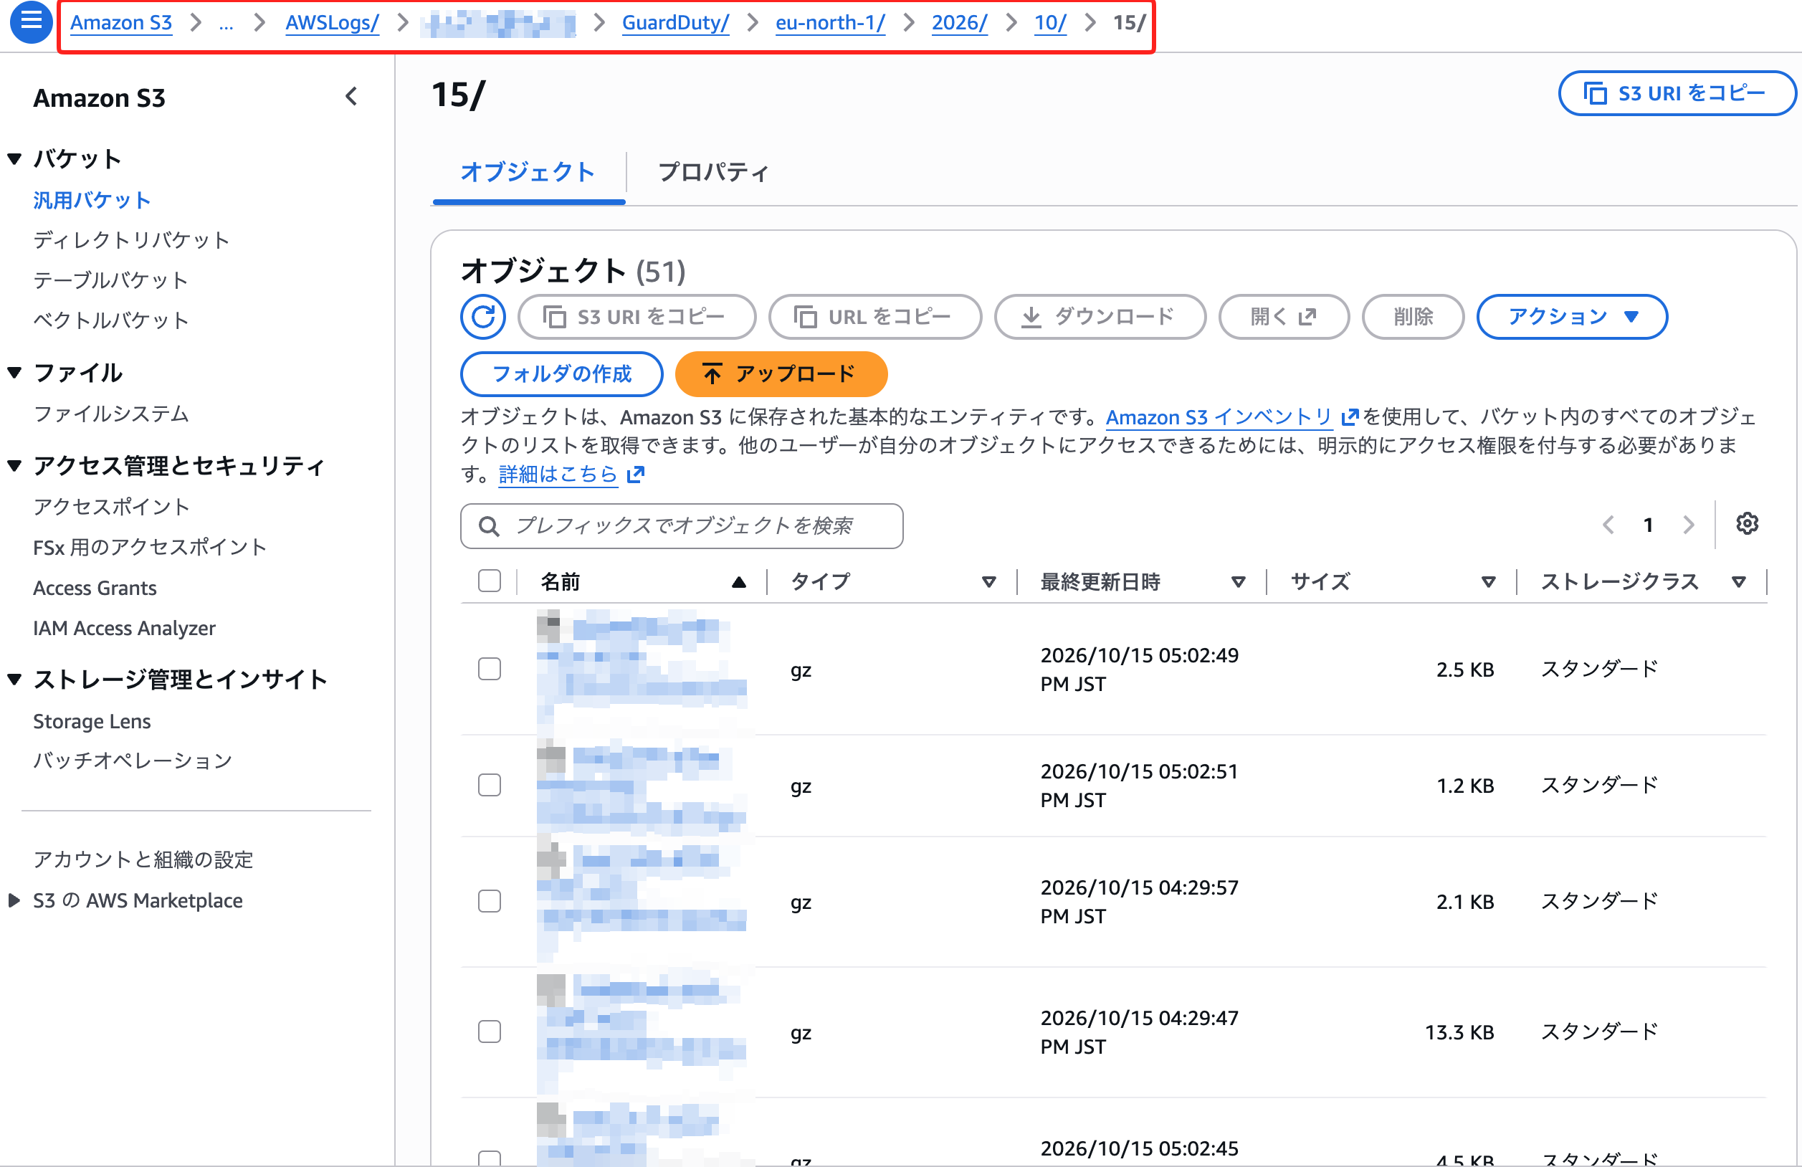
Task: Open the アクション dropdown
Action: (x=1572, y=317)
